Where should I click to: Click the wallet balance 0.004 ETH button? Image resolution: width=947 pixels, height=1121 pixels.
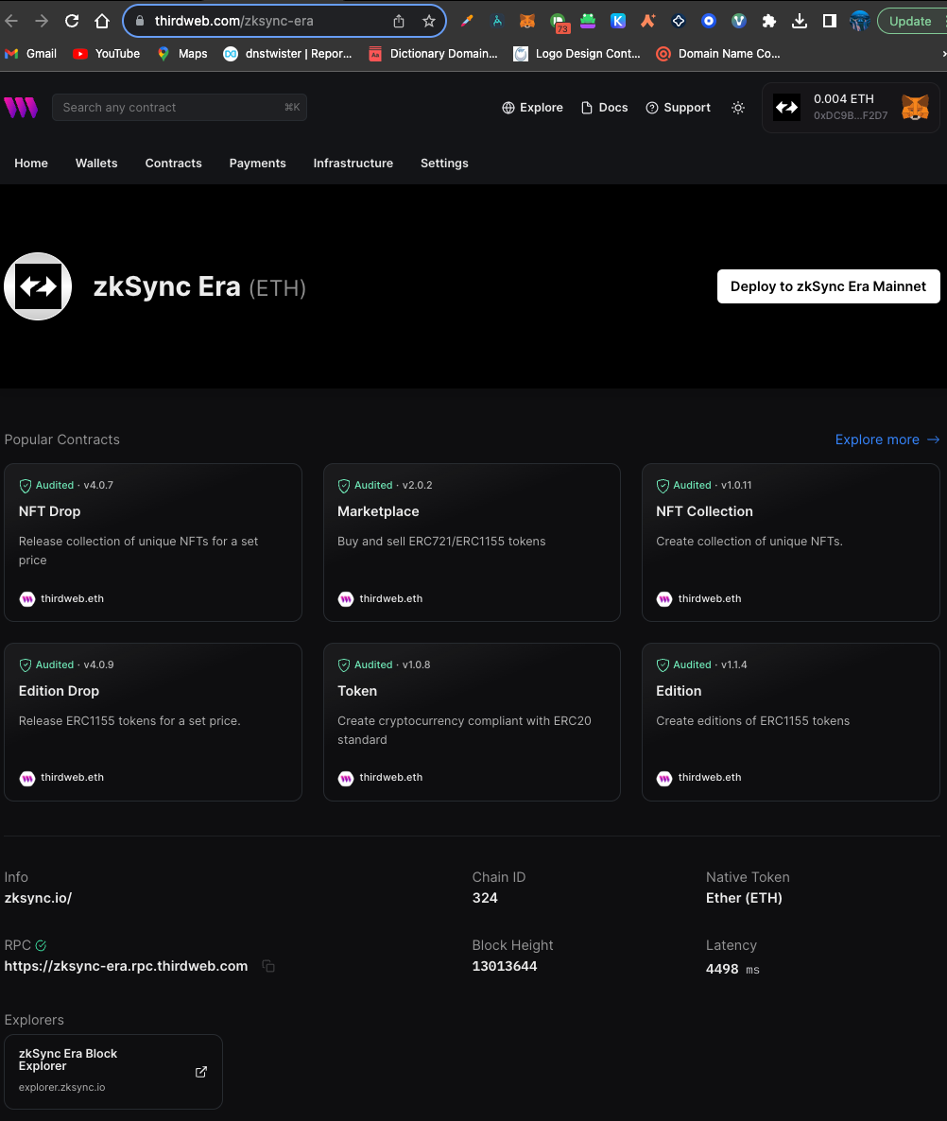[851, 107]
